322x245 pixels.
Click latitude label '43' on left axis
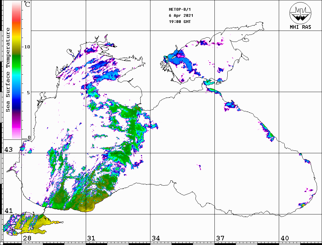[9, 150]
